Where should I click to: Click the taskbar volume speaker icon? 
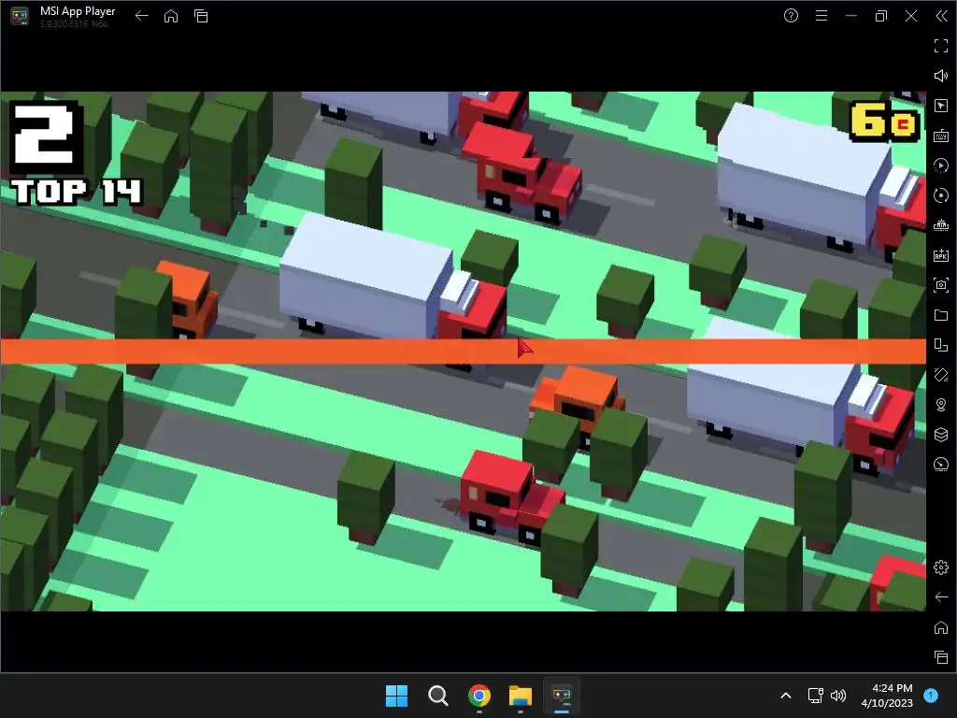pyautogui.click(x=838, y=696)
